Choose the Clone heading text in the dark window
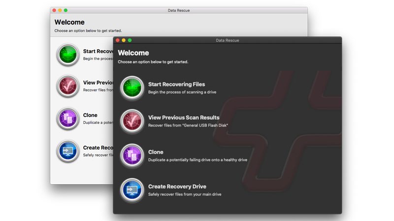The height and width of the screenshot is (221, 394). click(156, 152)
